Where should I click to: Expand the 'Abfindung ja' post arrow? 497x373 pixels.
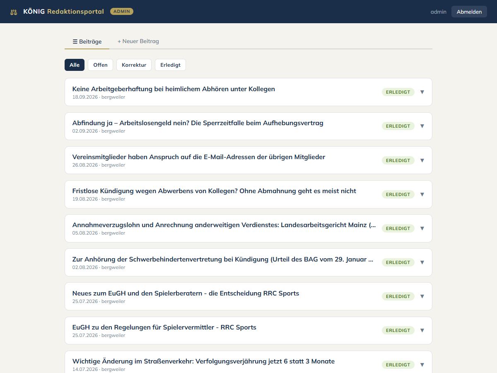point(422,126)
